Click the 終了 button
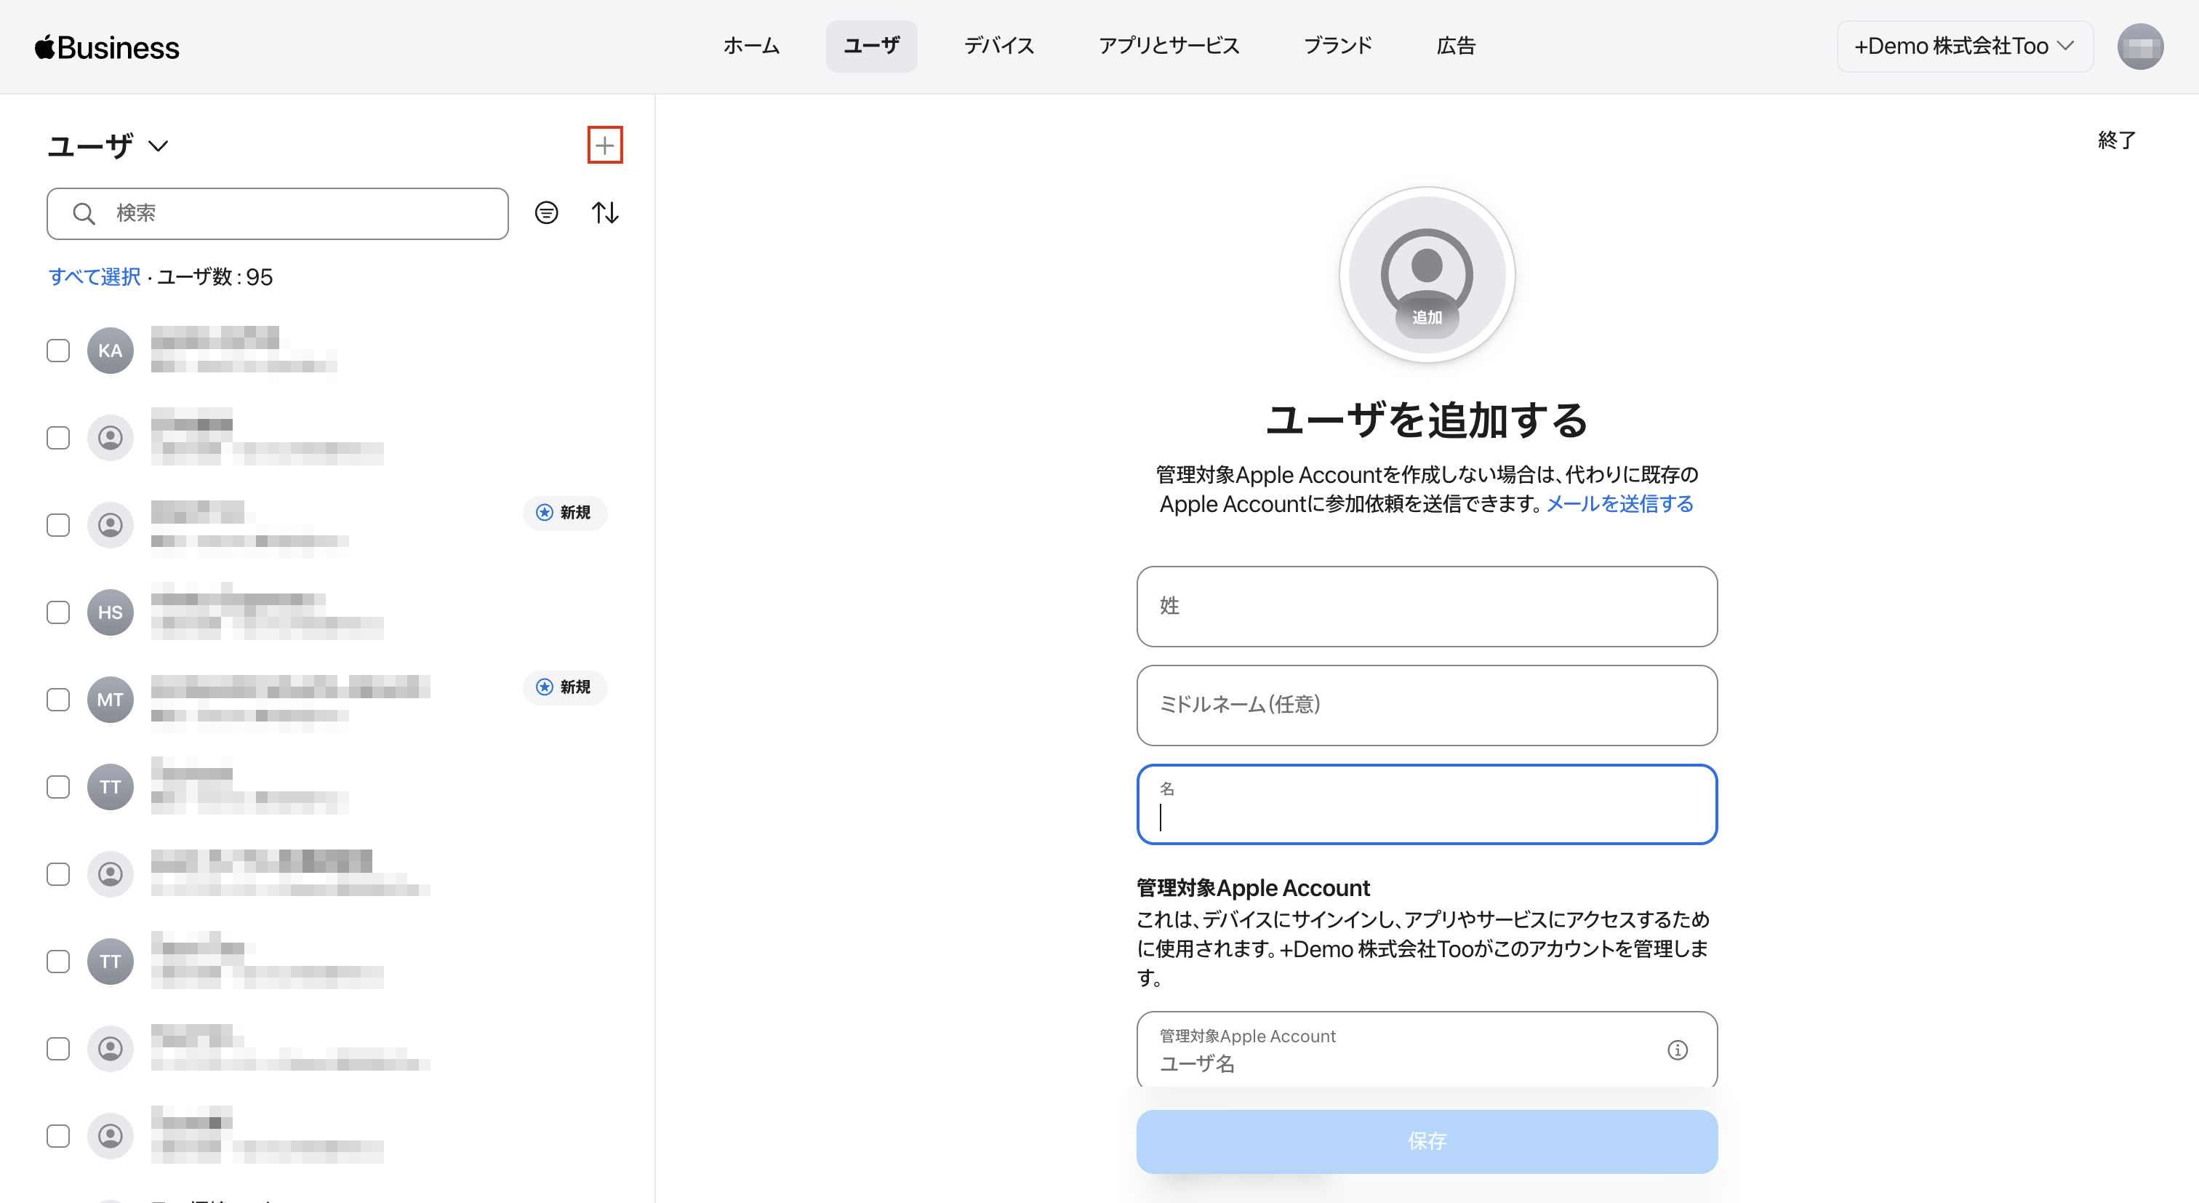The width and height of the screenshot is (2199, 1203). [x=2117, y=140]
